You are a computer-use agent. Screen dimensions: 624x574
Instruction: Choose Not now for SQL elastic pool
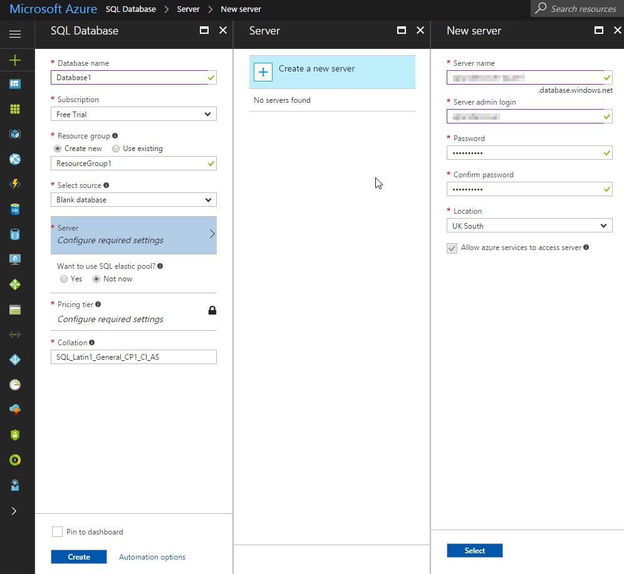click(x=96, y=279)
